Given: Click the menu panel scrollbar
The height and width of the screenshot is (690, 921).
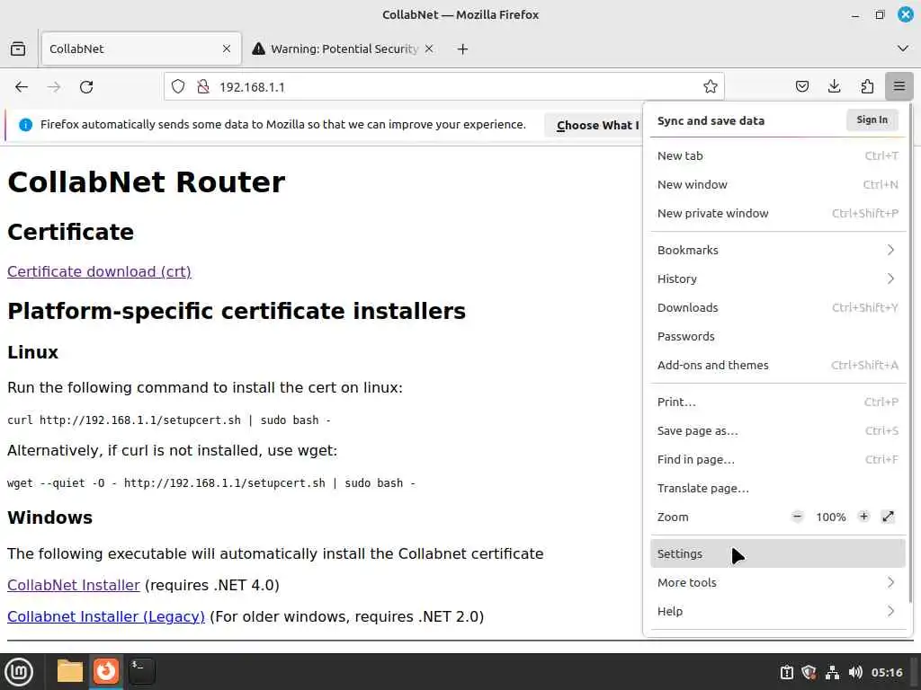Looking at the screenshot, I should click(910, 354).
